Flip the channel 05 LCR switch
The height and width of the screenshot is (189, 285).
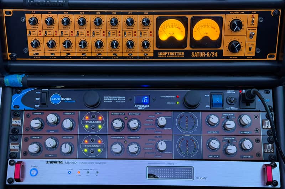[x=99, y=54]
